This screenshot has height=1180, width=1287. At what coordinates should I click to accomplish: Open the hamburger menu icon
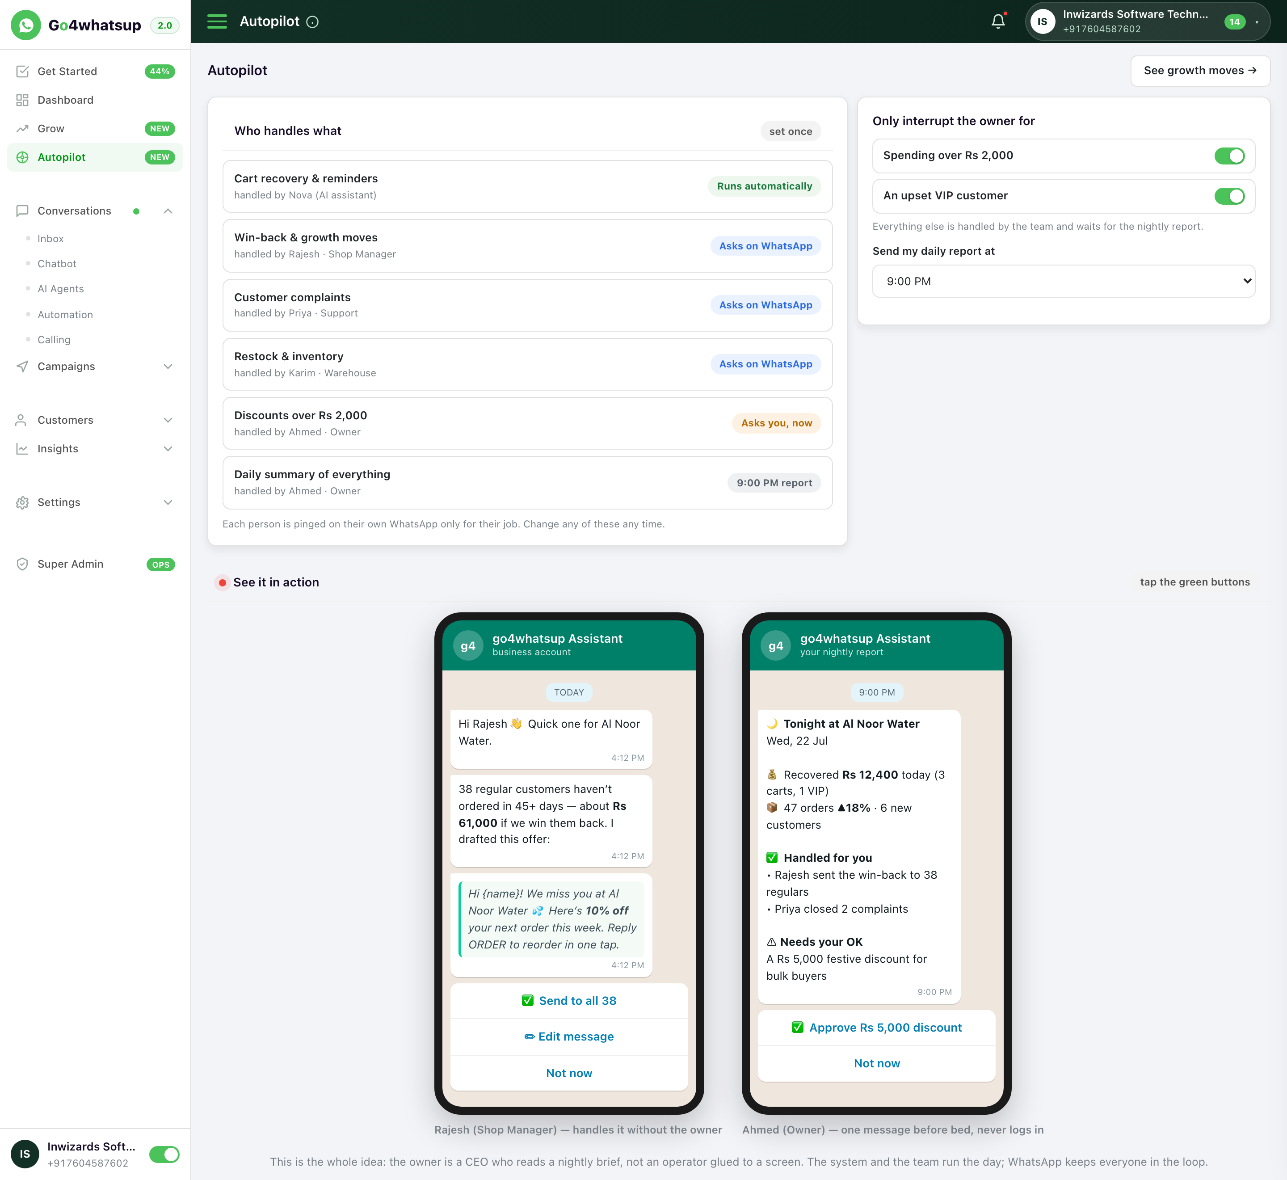[217, 22]
